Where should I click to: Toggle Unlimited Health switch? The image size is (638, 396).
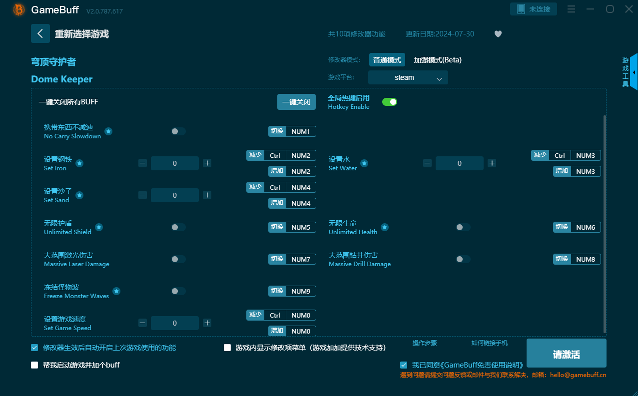tap(463, 227)
